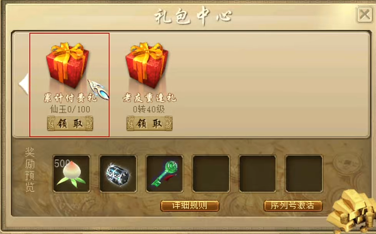The width and height of the screenshot is (376, 234).
Task: Click the peach reward item icon
Action: coord(72,174)
